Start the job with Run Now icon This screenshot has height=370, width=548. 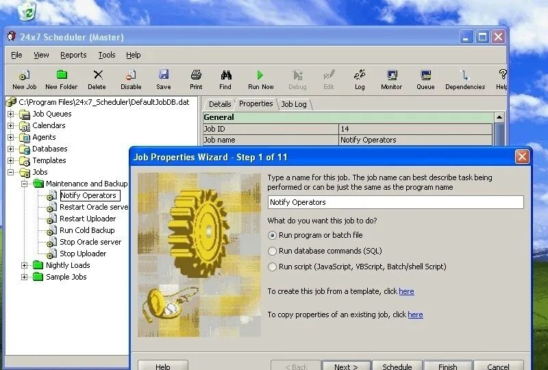point(260,75)
